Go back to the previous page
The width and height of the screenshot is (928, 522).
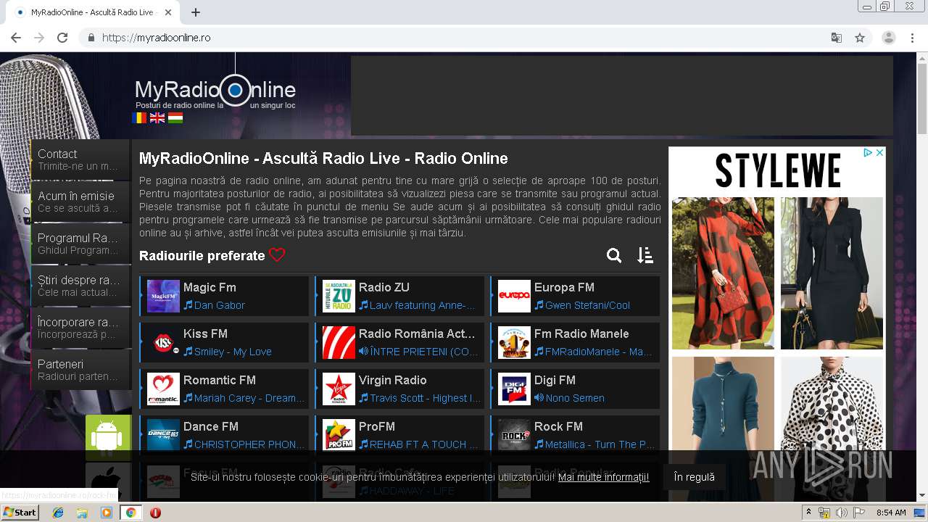coord(16,38)
